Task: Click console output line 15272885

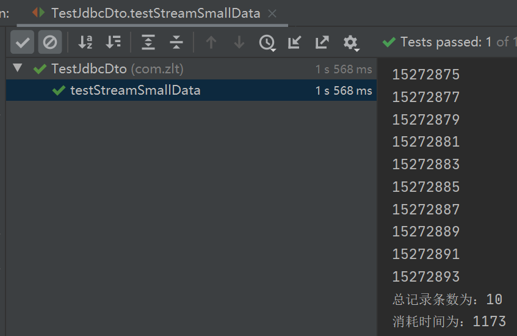Action: 425,186
